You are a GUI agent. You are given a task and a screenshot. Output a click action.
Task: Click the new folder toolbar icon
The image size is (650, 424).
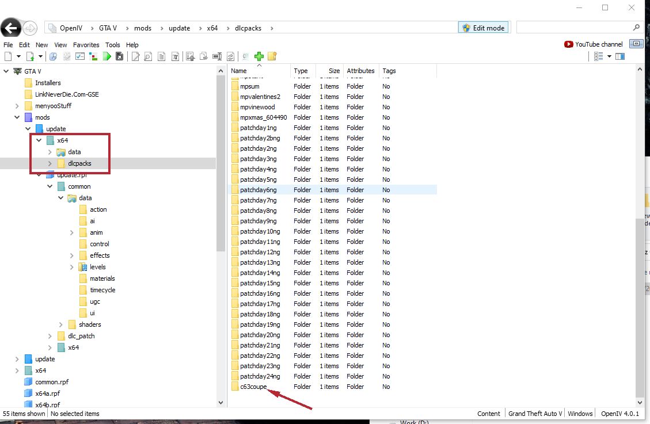(272, 56)
